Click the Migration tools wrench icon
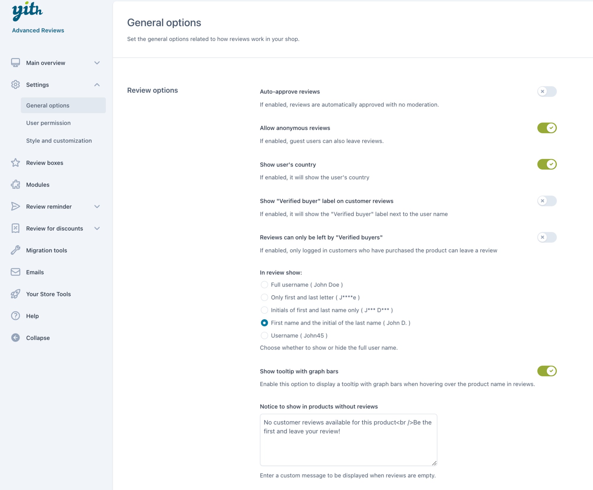 pos(15,250)
